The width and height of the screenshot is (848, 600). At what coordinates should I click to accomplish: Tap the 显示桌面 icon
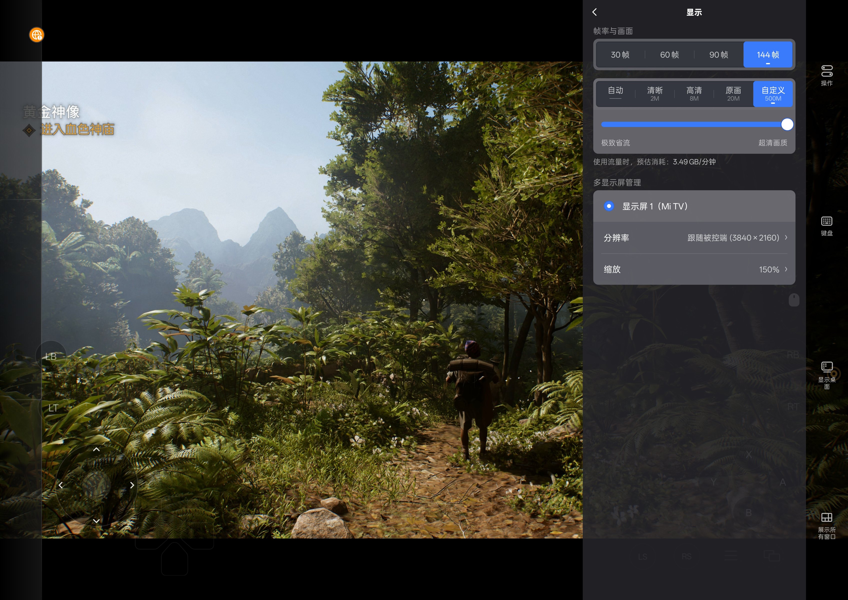[826, 375]
